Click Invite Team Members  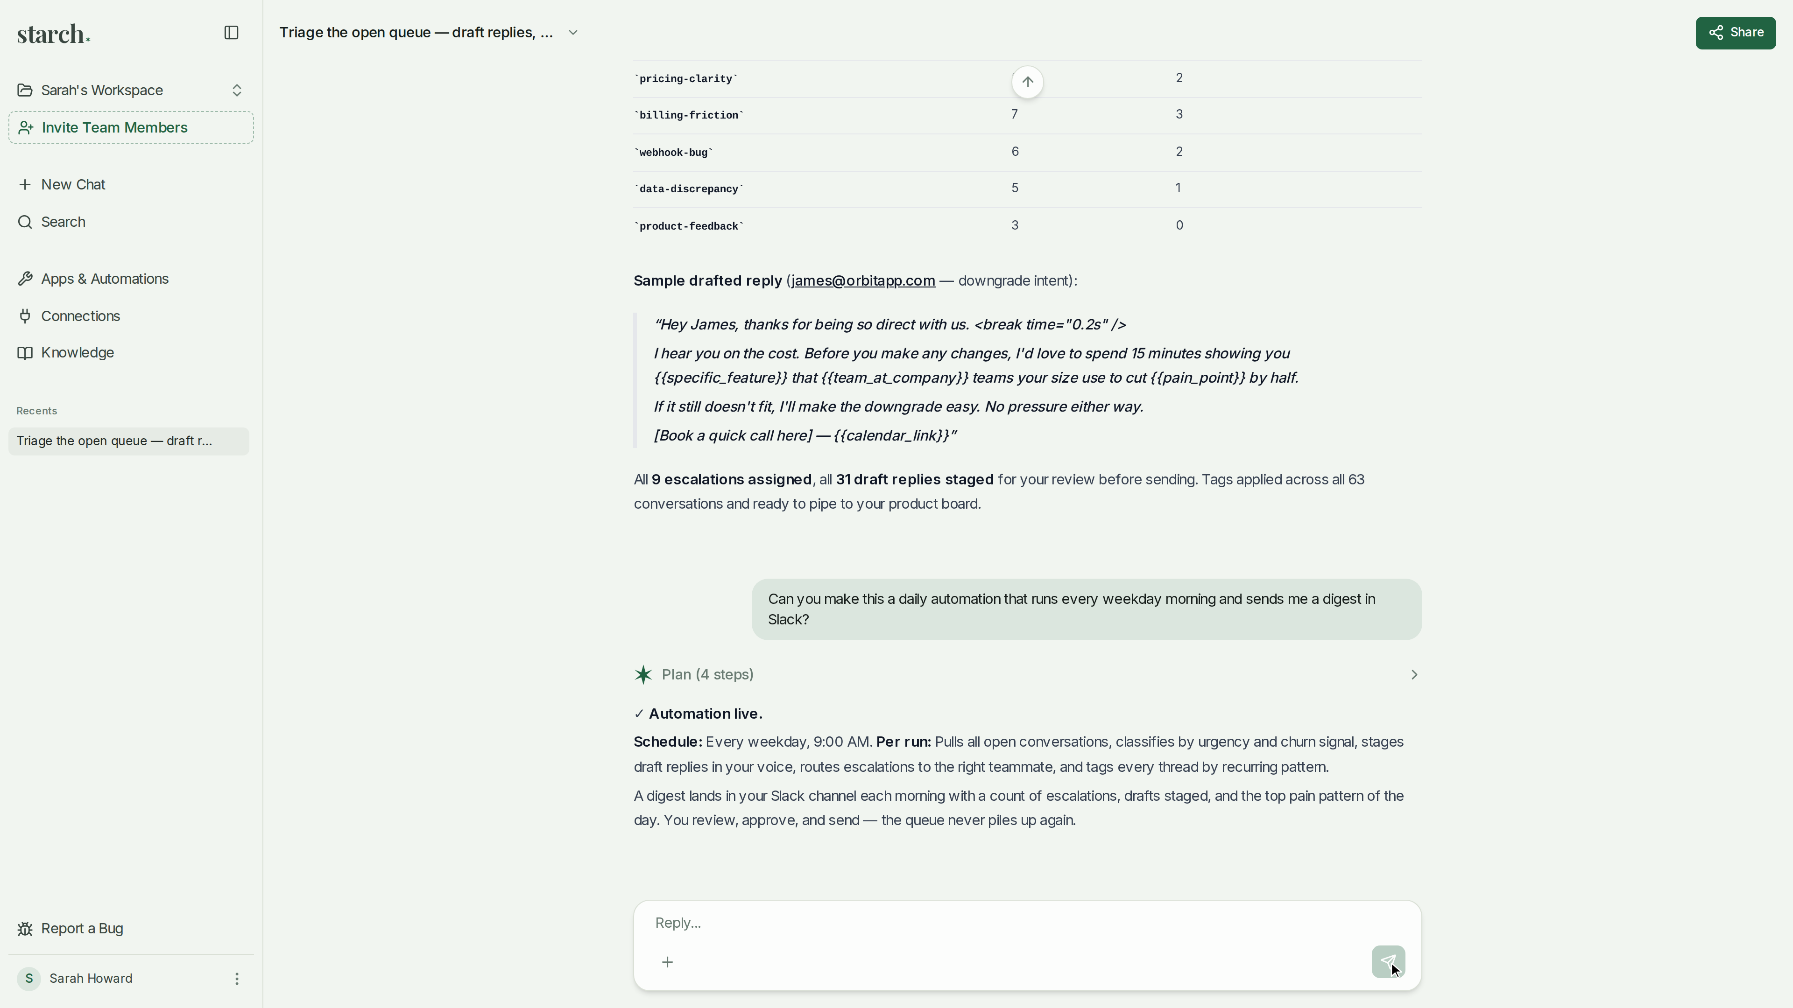(x=131, y=127)
